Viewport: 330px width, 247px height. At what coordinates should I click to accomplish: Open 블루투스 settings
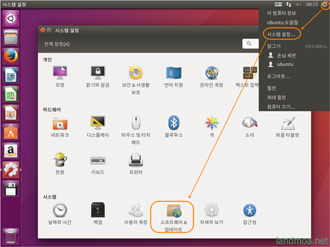coord(174,126)
